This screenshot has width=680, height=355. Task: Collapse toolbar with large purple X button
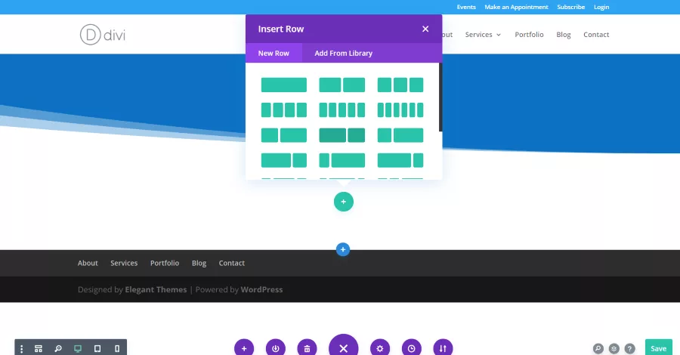pyautogui.click(x=344, y=347)
